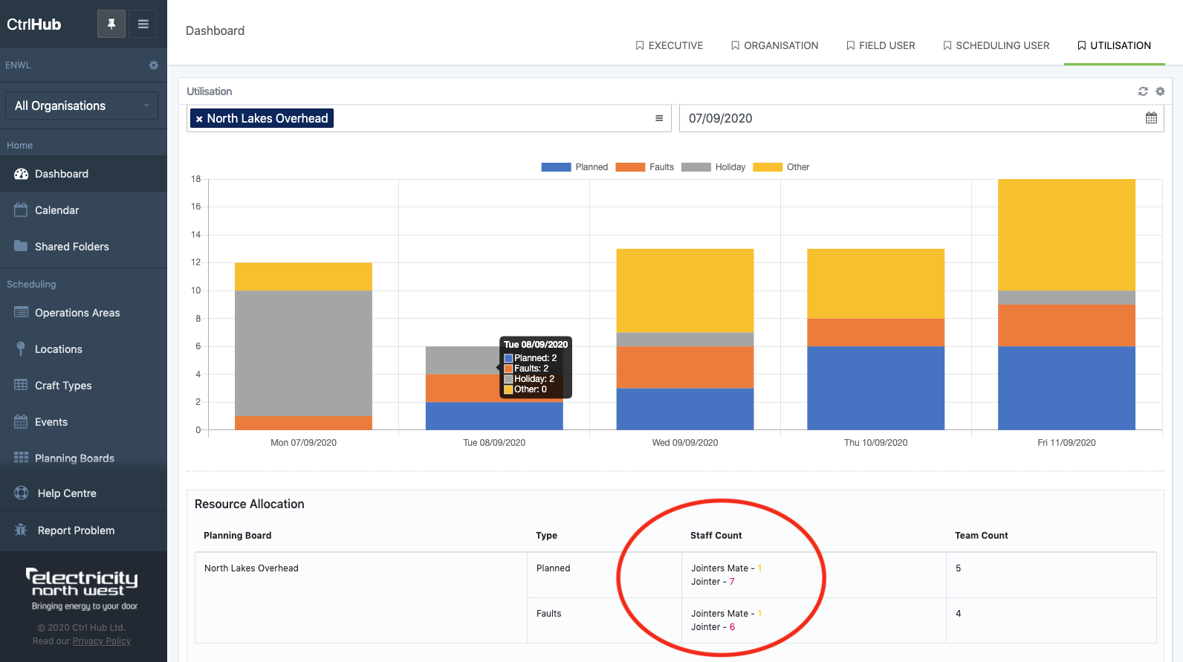Toggle the hamburger menu button

pyautogui.click(x=143, y=24)
